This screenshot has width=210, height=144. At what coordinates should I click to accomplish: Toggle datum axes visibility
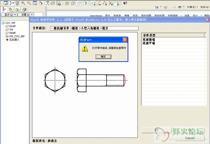pos(99,3)
